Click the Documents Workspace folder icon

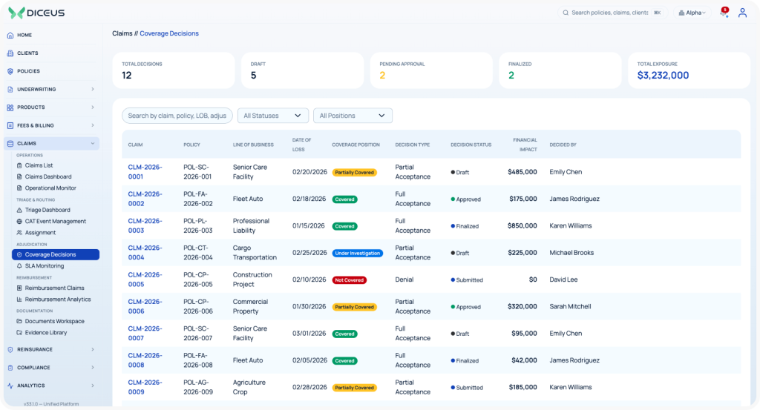click(19, 322)
